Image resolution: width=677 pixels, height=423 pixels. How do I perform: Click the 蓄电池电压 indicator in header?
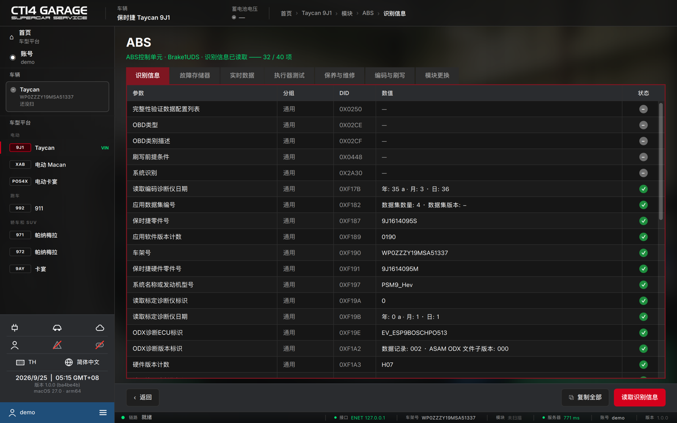tap(245, 13)
